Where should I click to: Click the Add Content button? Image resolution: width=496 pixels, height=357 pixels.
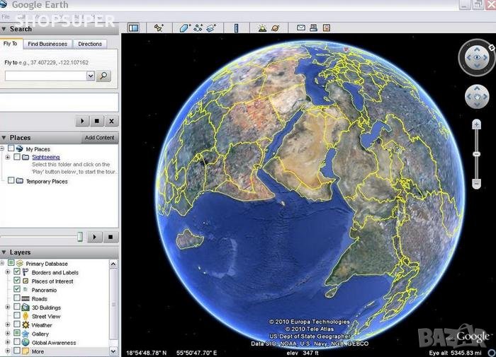pyautogui.click(x=99, y=138)
